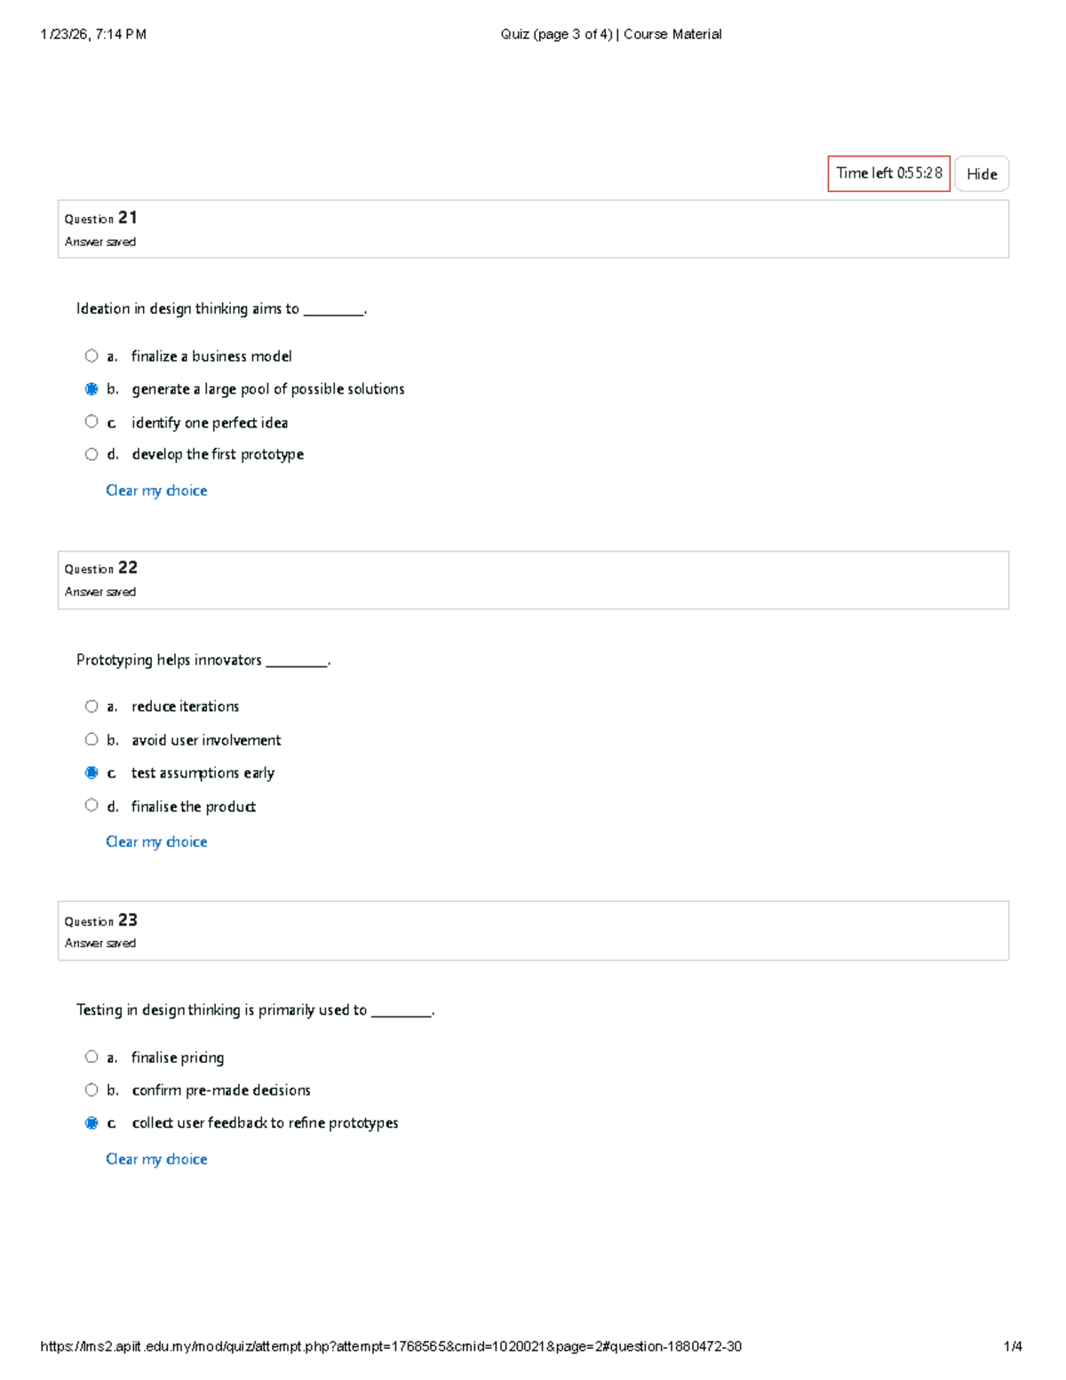Click the quiz attempt URL in footer
1066x1380 pixels.
pyautogui.click(x=391, y=1346)
